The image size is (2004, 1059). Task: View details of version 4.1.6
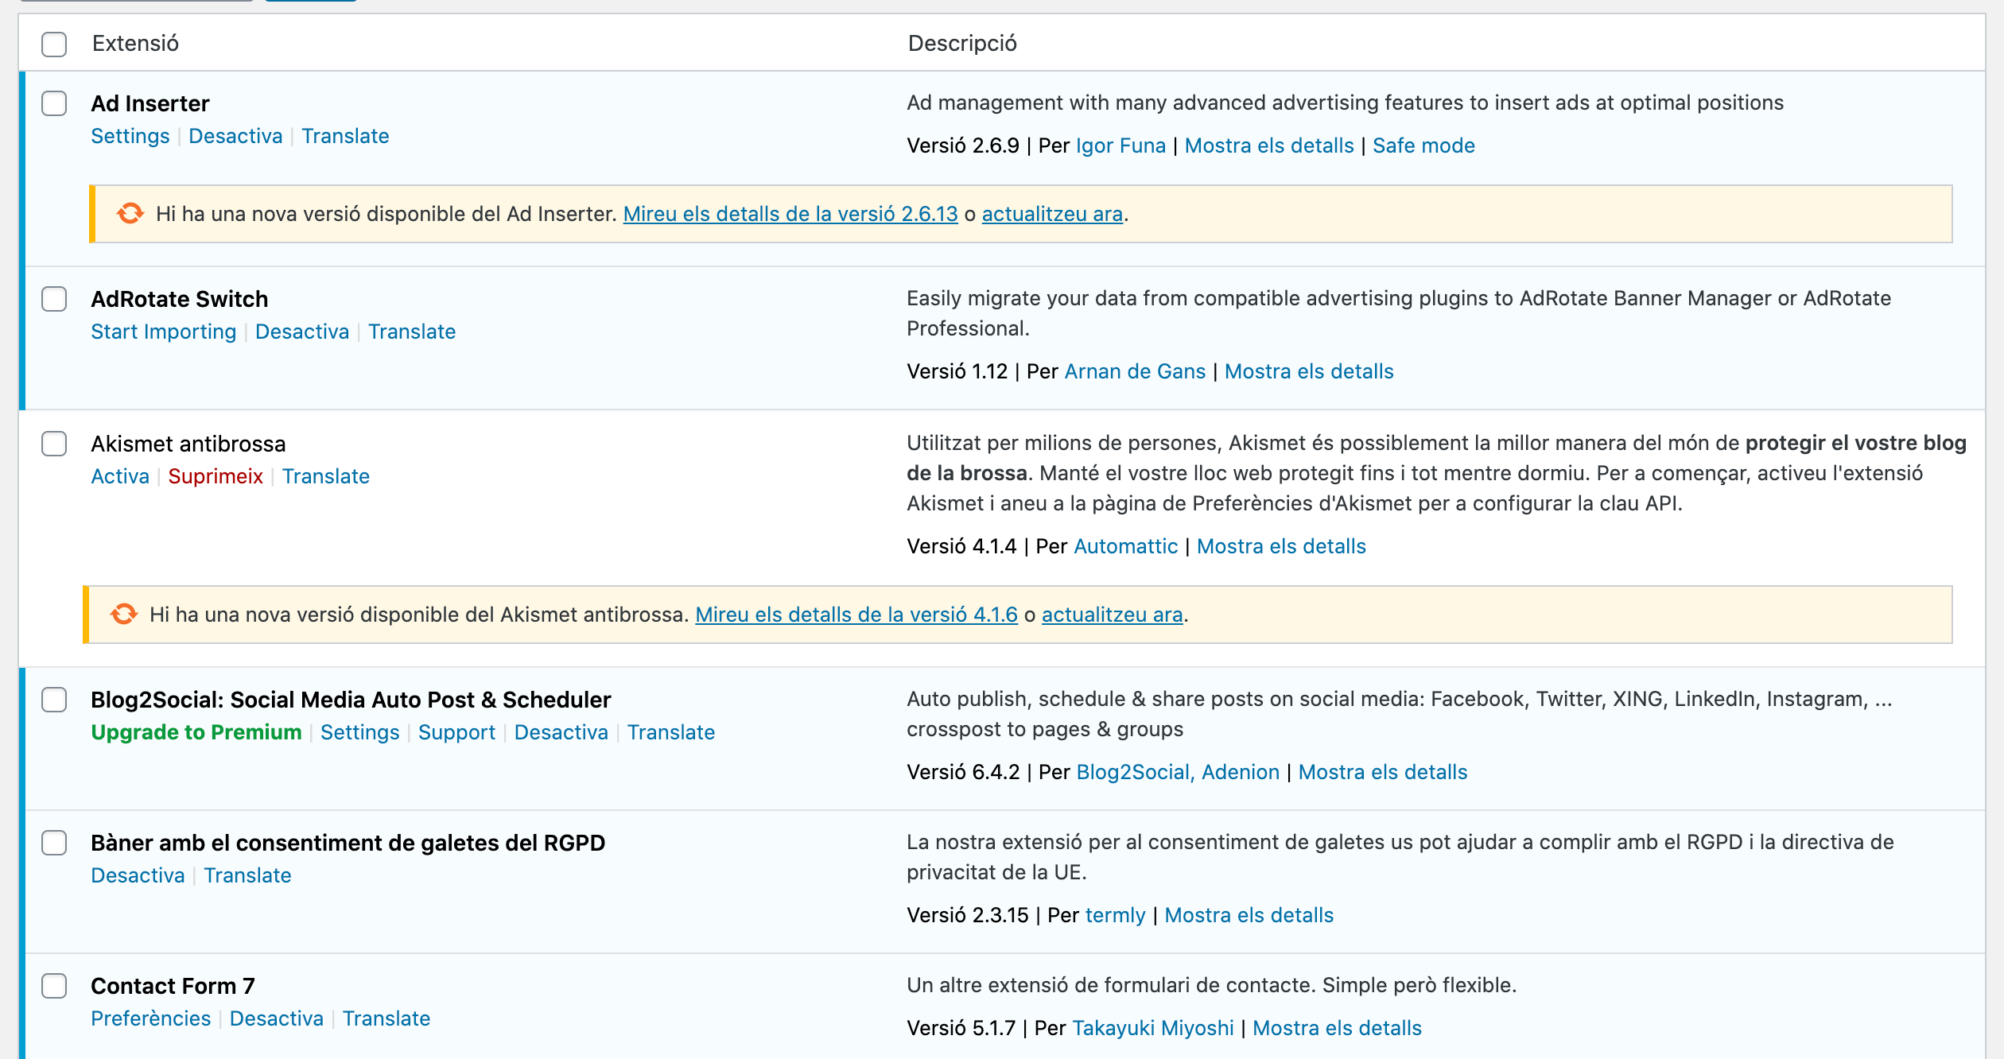(856, 615)
